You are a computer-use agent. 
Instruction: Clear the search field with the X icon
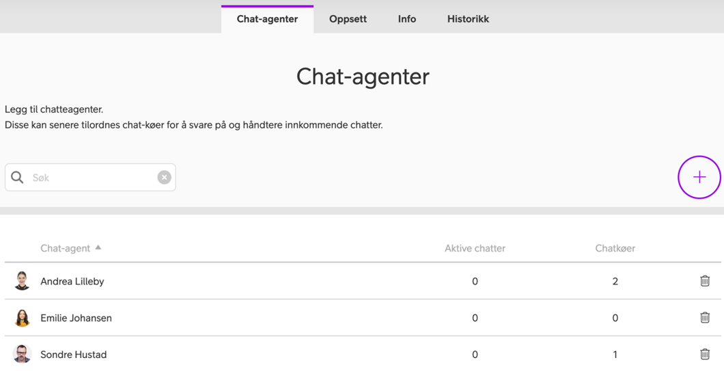tap(165, 178)
